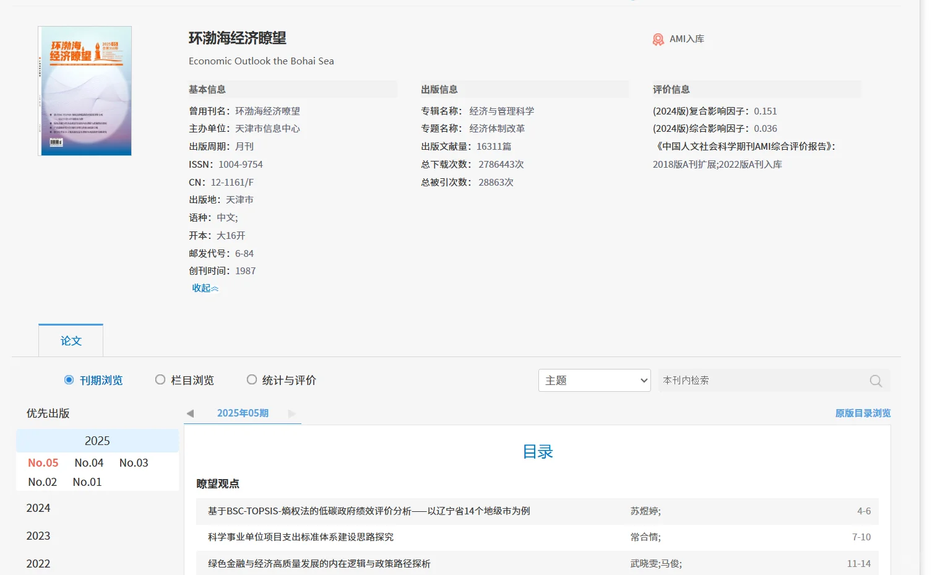Click the journal cover thumbnail
Image resolution: width=940 pixels, height=575 pixels.
(x=85, y=90)
